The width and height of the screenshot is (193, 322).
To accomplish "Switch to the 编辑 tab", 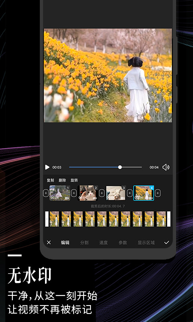I will pyautogui.click(x=65, y=243).
